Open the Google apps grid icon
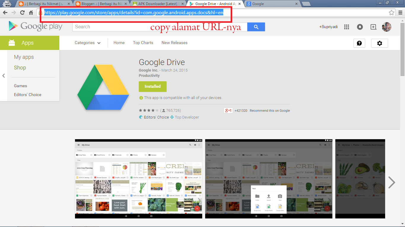The width and height of the screenshot is (405, 227). click(347, 27)
